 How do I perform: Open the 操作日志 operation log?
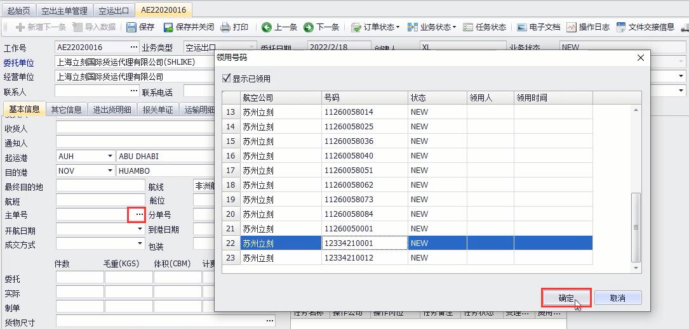[x=588, y=27]
